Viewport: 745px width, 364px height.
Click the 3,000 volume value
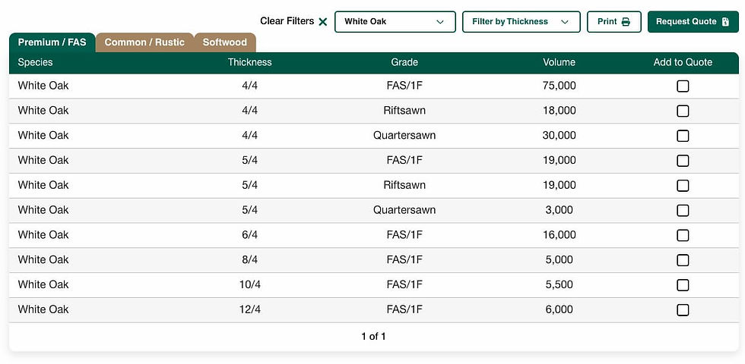coord(560,210)
